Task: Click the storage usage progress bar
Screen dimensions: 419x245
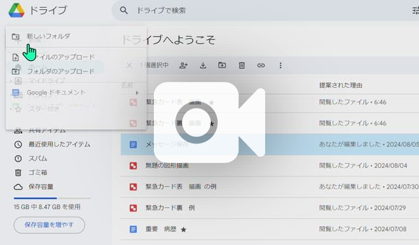Action: (52, 198)
